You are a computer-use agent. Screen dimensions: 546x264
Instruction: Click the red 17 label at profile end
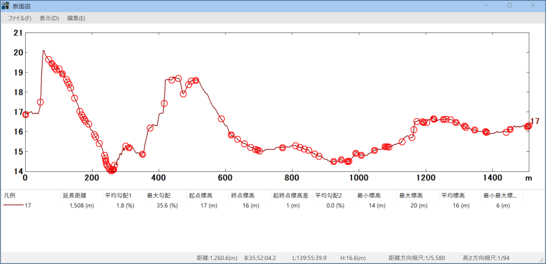tap(535, 121)
